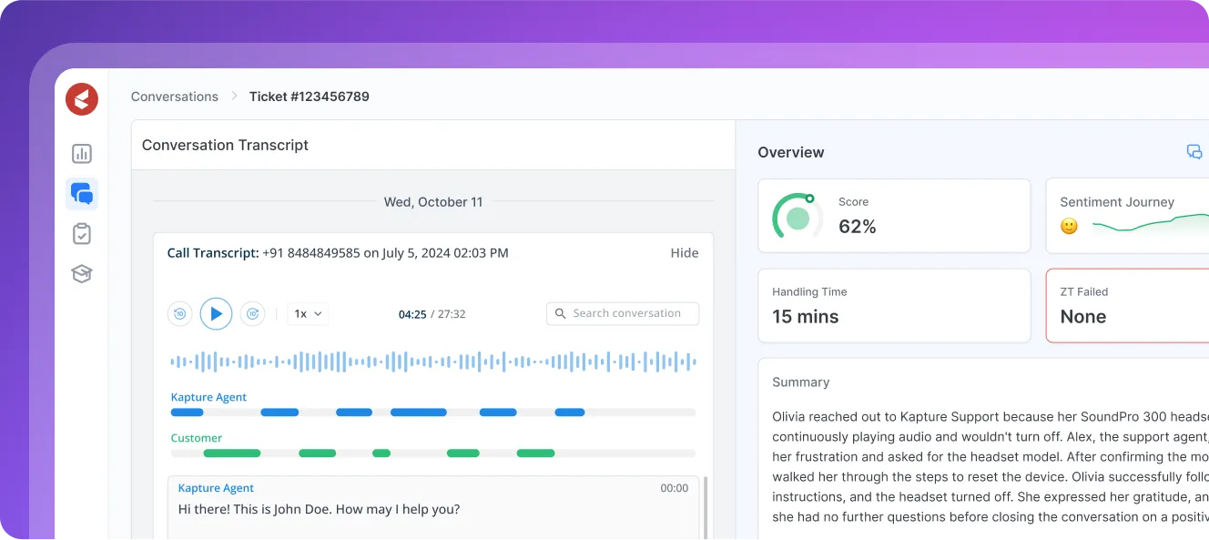Click the smiley sentiment emoji
Screen dimensions: 1209x540
pos(1070,226)
